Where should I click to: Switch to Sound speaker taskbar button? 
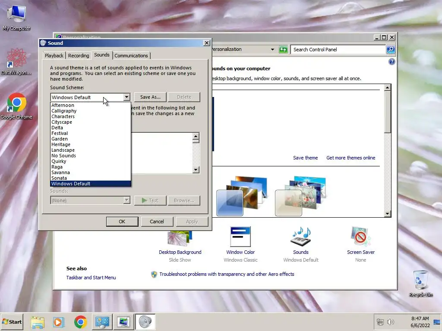pos(145,322)
